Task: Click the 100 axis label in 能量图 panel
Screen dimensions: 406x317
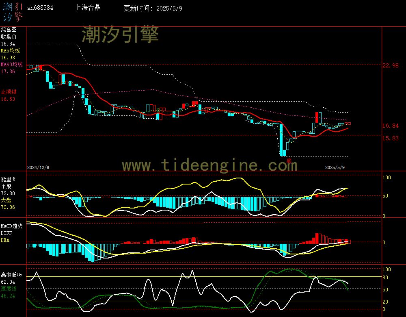Action: point(387,178)
